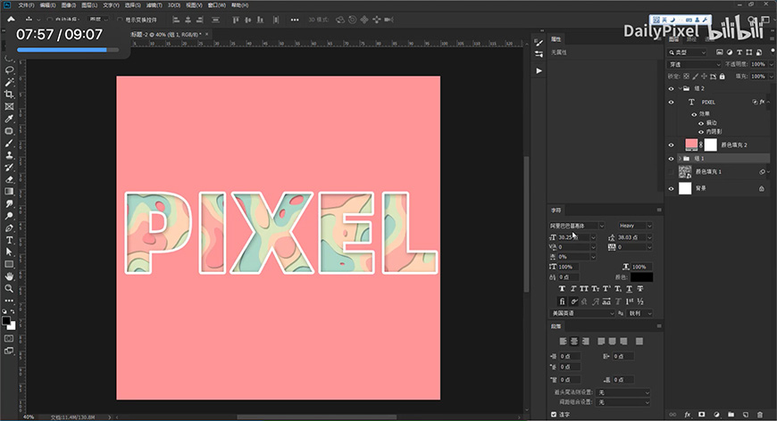Open the Heavy font weight dropdown
The width and height of the screenshot is (777, 421).
click(636, 226)
